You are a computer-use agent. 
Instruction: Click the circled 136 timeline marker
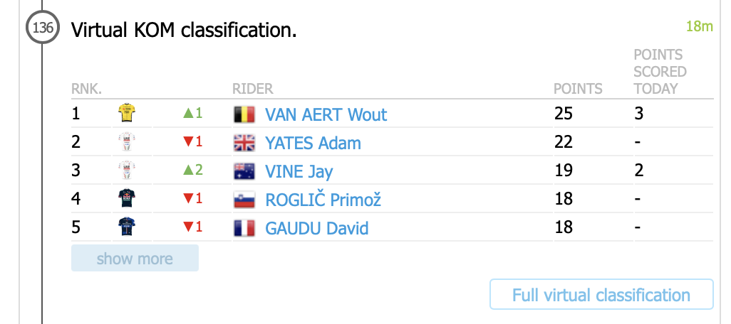[x=42, y=29]
